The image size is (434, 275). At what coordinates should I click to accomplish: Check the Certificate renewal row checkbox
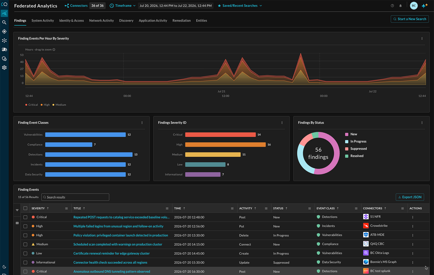coord(25,253)
